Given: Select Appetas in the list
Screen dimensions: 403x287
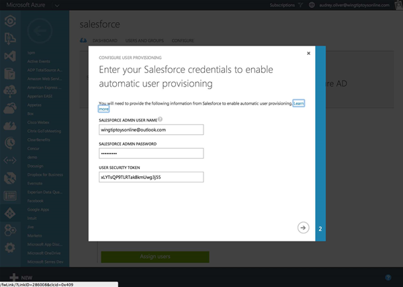Looking at the screenshot, I should [x=34, y=105].
